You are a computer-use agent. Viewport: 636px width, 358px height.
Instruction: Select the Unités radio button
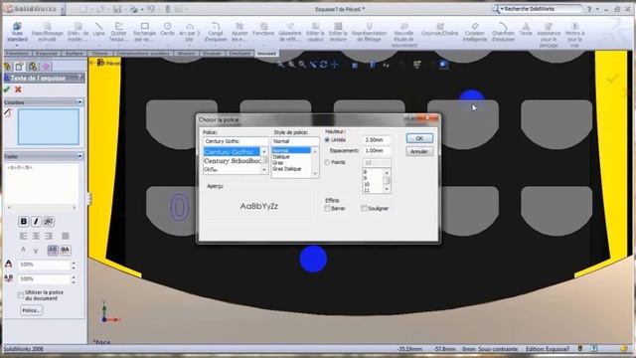[327, 139]
